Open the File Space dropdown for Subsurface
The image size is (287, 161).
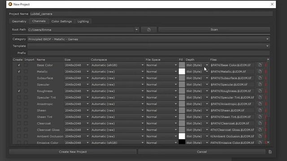click(161, 78)
